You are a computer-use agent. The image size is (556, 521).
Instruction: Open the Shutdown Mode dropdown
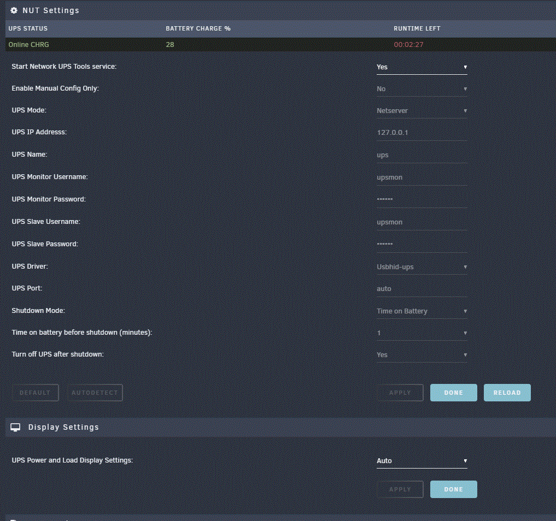pyautogui.click(x=422, y=311)
